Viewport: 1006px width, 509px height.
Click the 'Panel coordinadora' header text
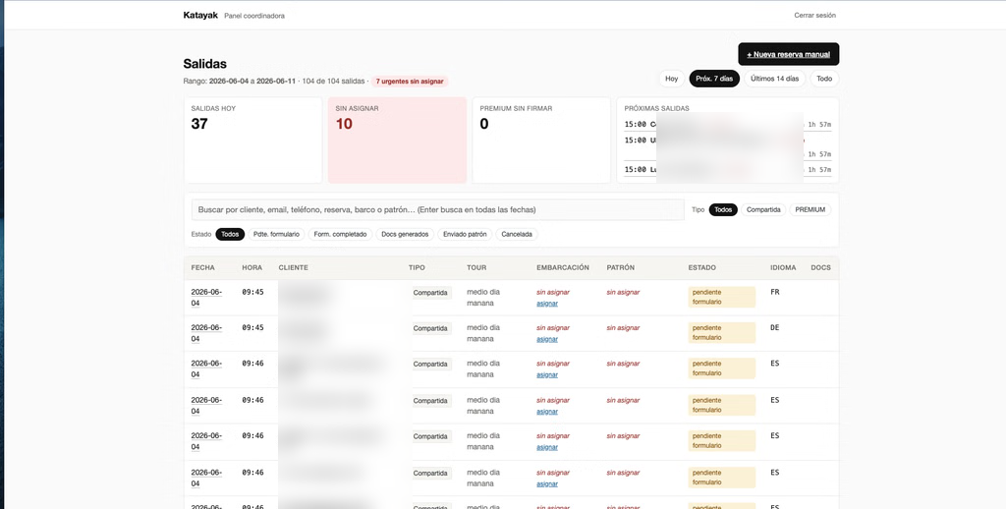pyautogui.click(x=254, y=16)
